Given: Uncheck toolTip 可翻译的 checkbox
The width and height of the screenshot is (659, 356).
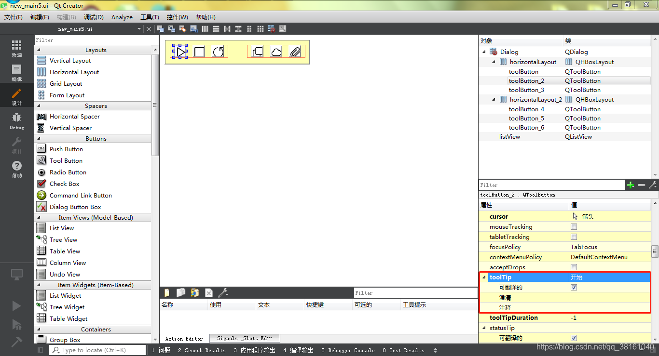Looking at the screenshot, I should click(x=574, y=288).
